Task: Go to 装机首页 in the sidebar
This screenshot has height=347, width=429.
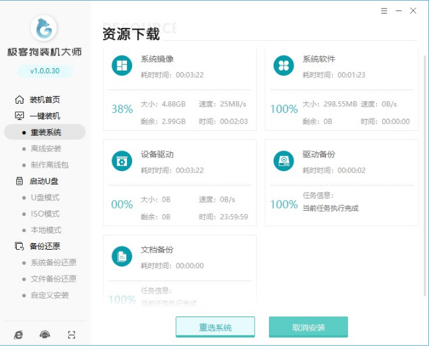Action: [44, 99]
